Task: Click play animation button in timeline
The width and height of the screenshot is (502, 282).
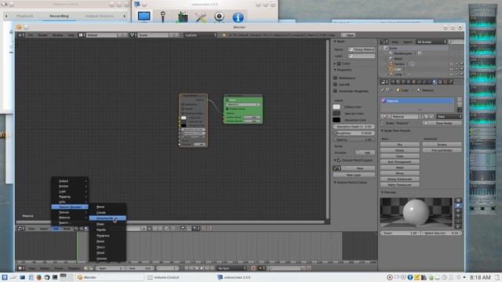Action: coord(202,268)
